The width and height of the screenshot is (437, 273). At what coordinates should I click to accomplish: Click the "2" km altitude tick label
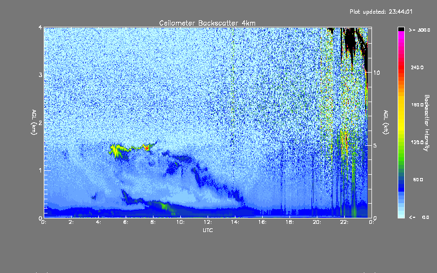coord(40,122)
